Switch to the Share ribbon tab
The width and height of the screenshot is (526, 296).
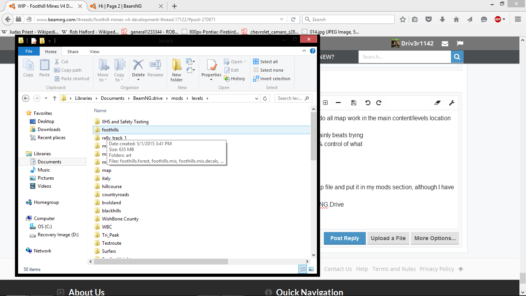coord(73,52)
